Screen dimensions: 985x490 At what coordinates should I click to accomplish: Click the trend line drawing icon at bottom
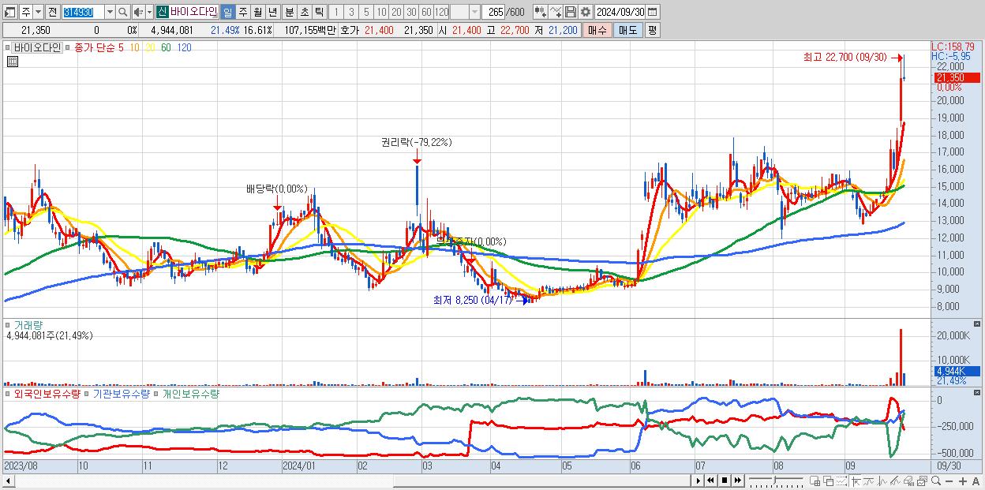click(869, 481)
